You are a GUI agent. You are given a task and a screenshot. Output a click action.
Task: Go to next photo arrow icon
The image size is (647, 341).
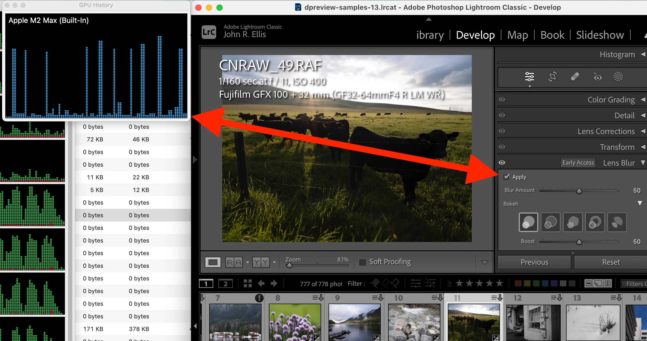click(274, 284)
